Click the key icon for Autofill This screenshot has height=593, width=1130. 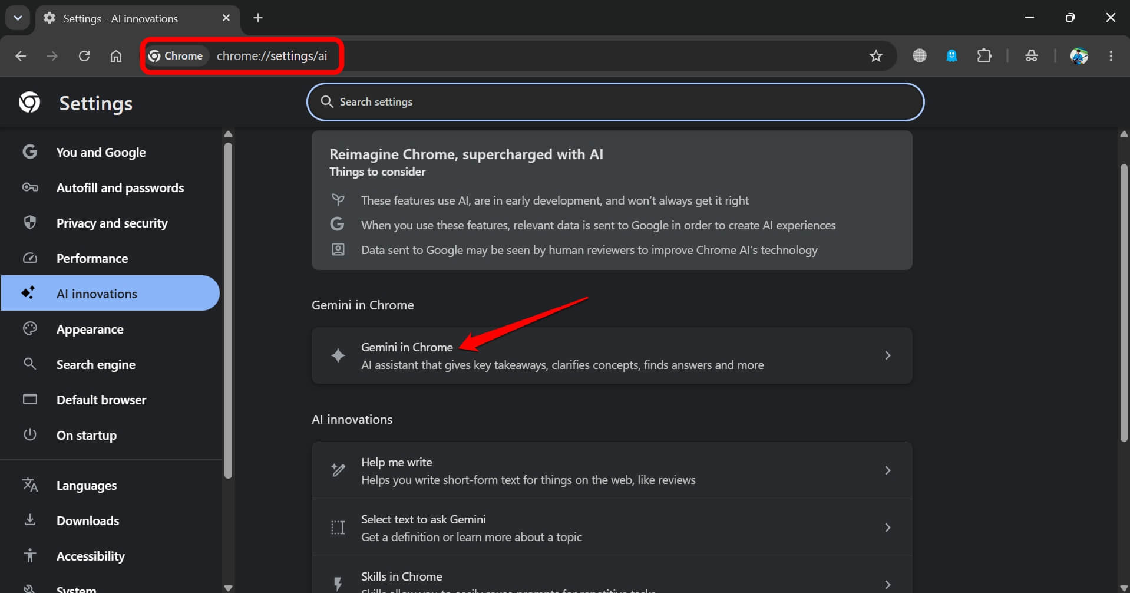pyautogui.click(x=30, y=187)
